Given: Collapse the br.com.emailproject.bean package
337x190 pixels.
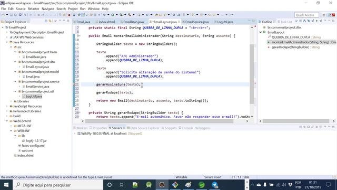Looking at the screenshot, I should coord(15,52).
